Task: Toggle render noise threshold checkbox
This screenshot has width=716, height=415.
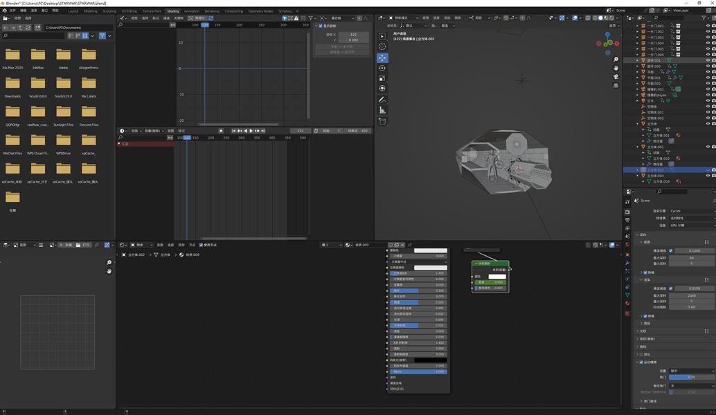Action: [671, 288]
